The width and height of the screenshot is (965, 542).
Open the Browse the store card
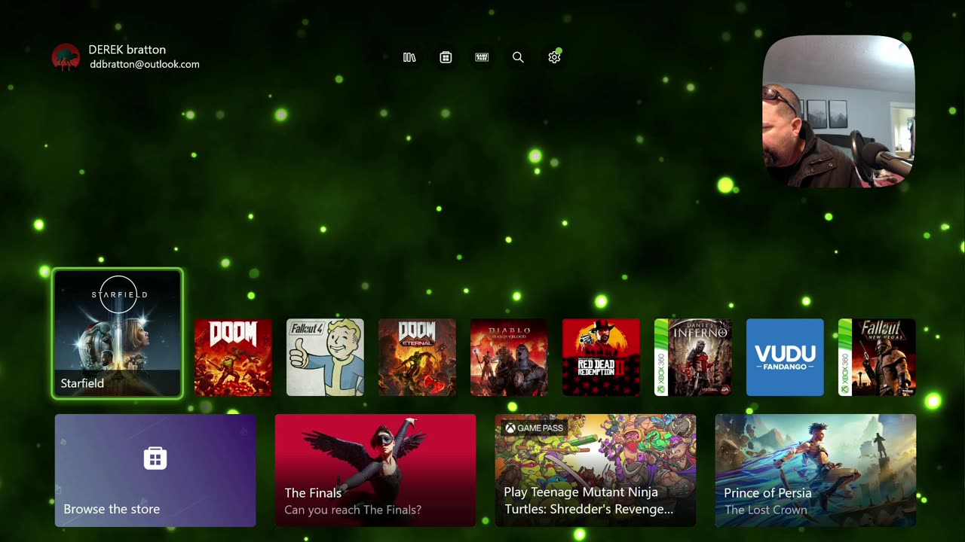[155, 470]
